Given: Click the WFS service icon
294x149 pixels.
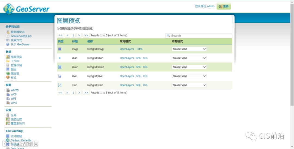Looking at the screenshot, I should tap(8, 99).
